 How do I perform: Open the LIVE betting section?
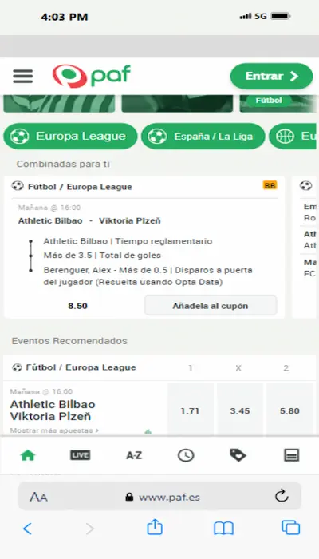[x=80, y=455]
